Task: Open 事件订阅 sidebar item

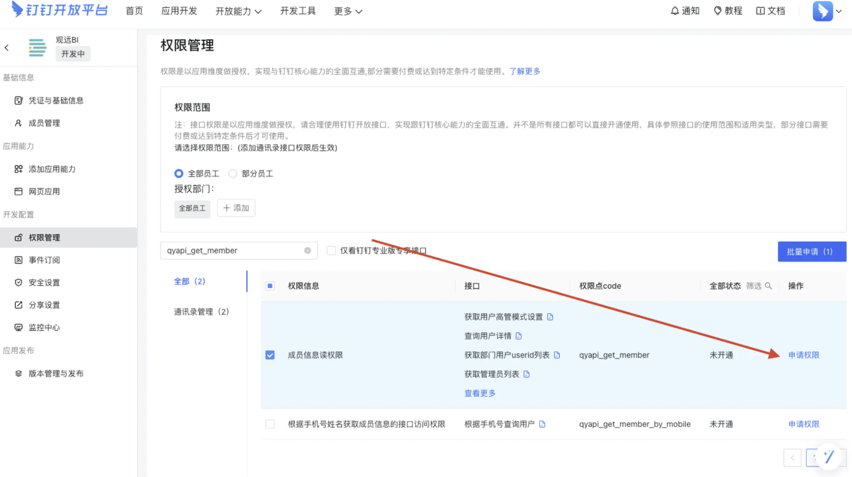Action: coord(69,260)
